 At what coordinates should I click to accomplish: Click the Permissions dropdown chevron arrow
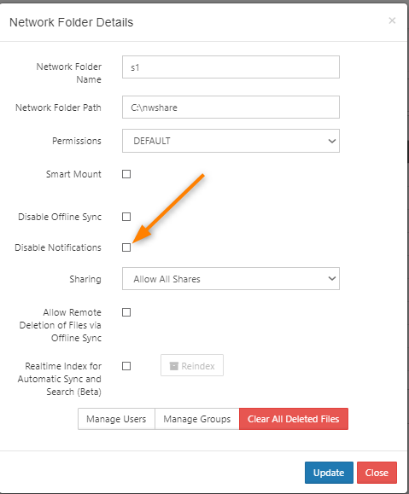(x=332, y=141)
